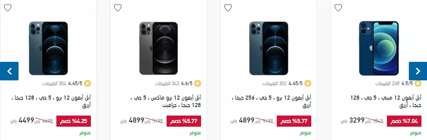This screenshot has height=140, width=427.
Task: Open iPhone 12 Pro 256GB blue title link
Action: coord(272,101)
